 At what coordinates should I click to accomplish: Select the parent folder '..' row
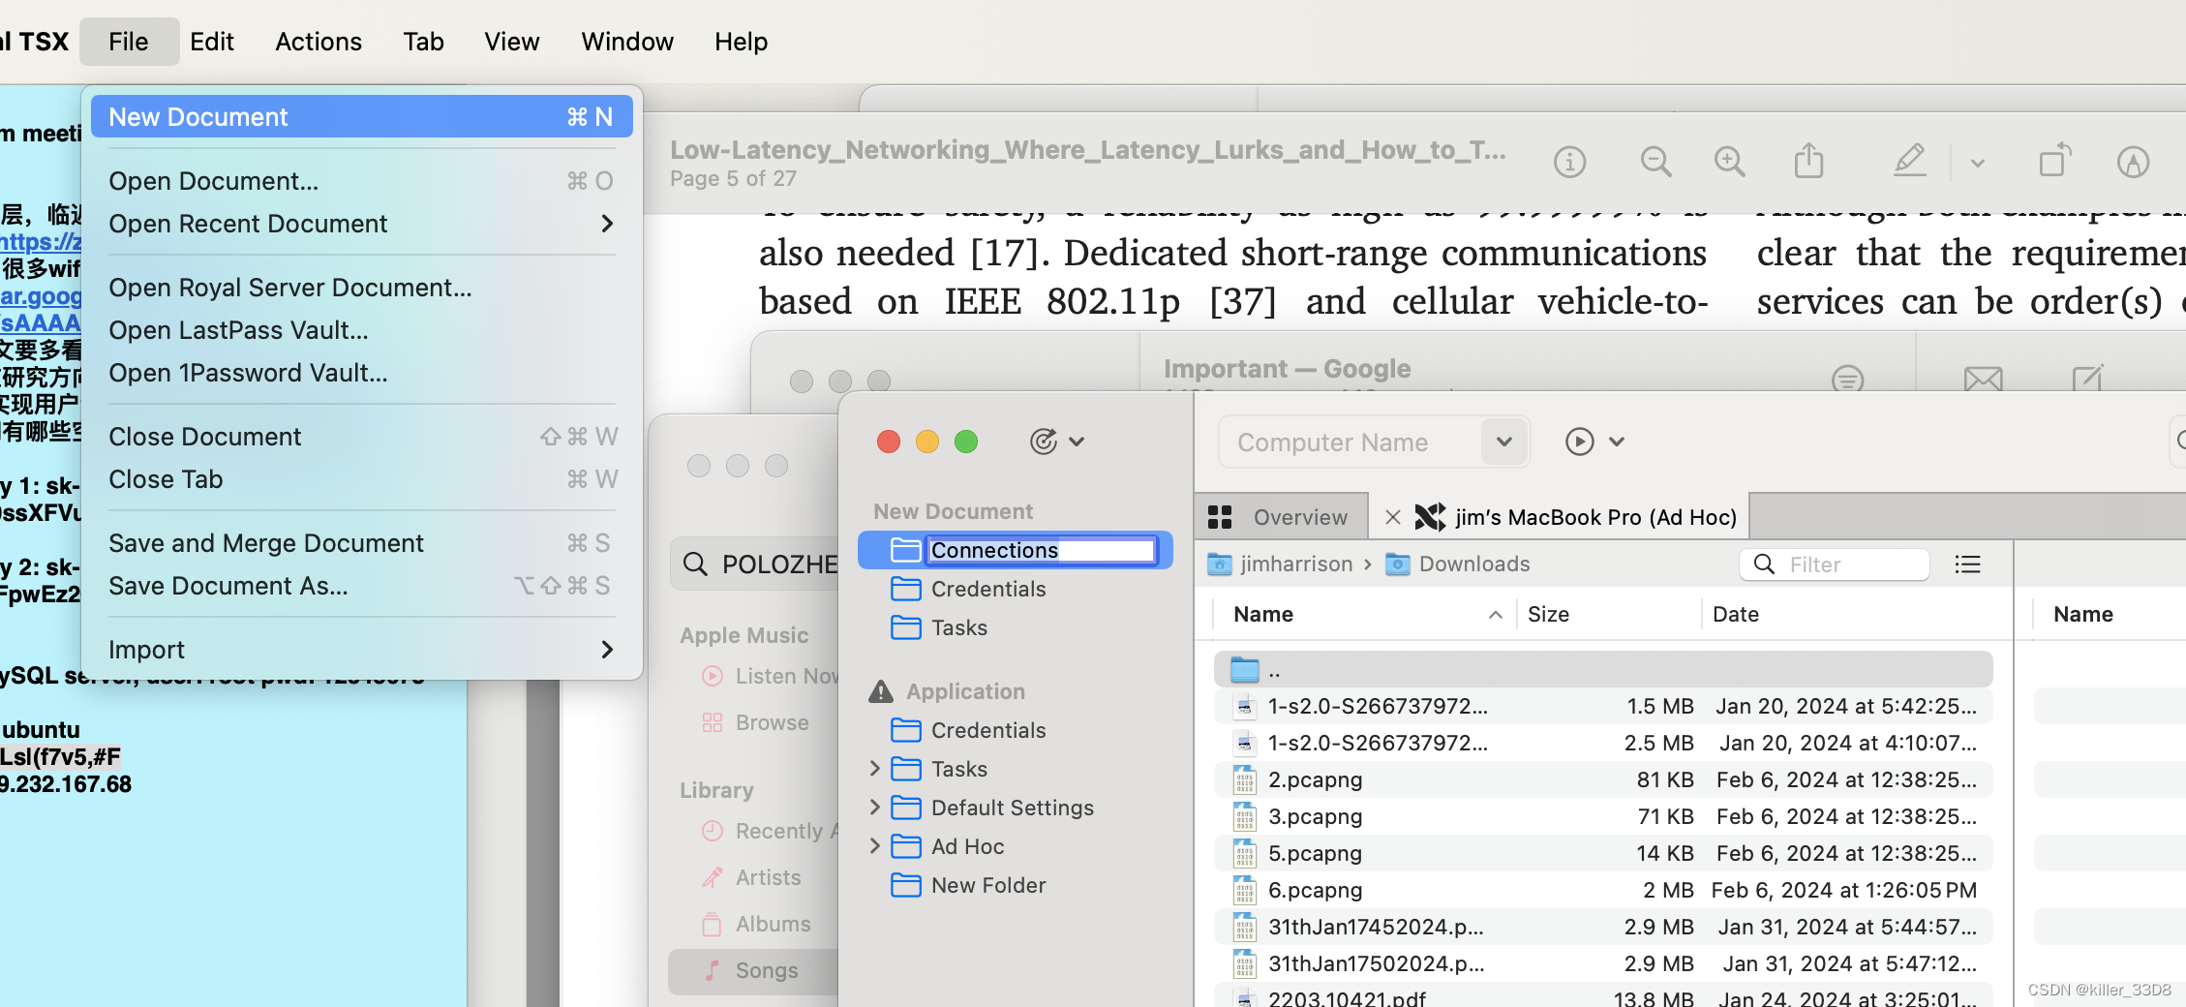coord(1603,669)
